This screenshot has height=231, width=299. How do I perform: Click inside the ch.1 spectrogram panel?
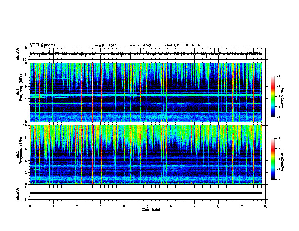[x=146, y=92]
